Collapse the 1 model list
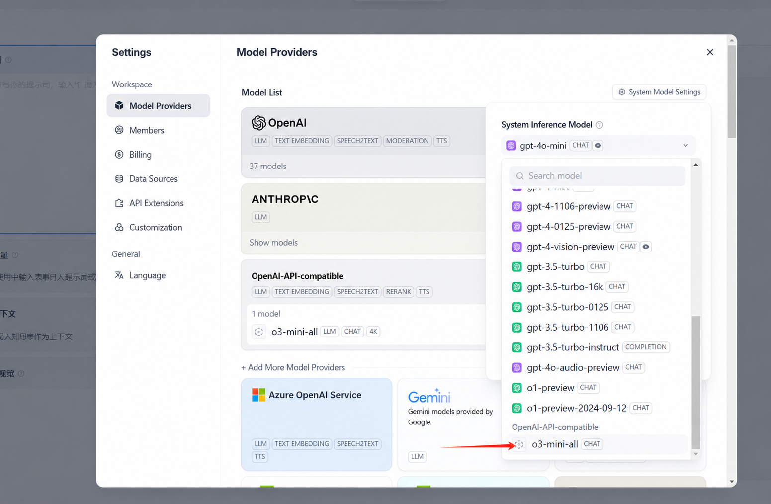Image resolution: width=771 pixels, height=504 pixels. click(x=266, y=314)
